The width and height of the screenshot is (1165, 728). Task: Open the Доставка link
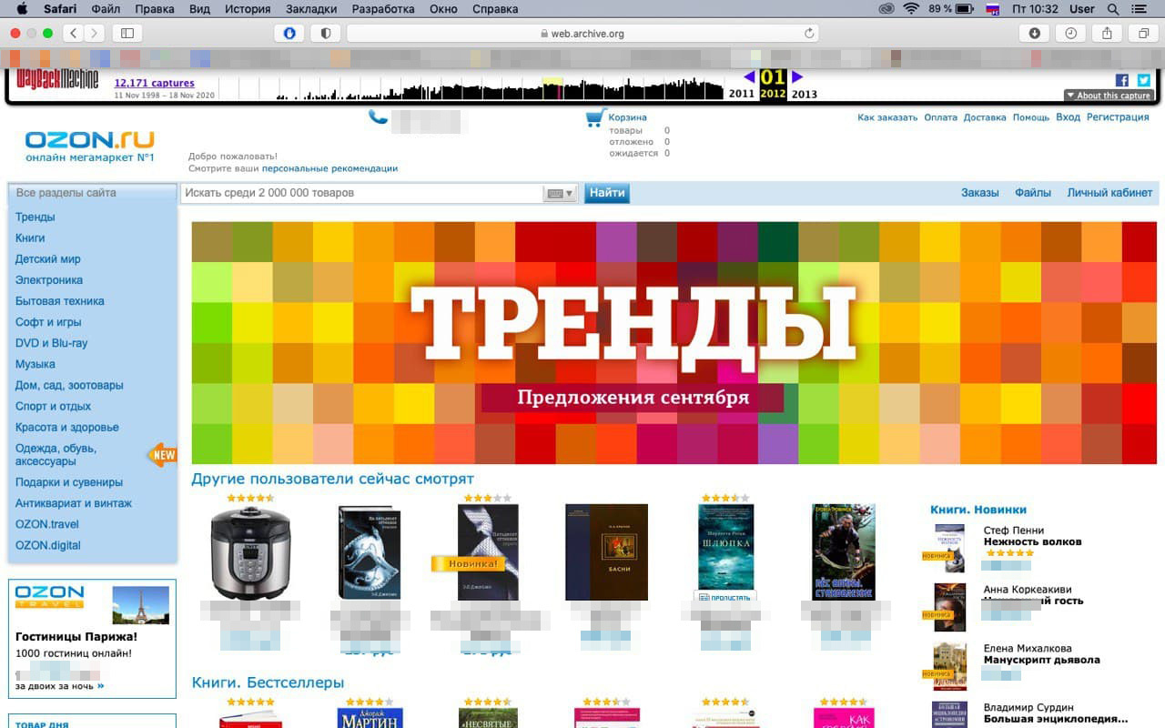[985, 117]
